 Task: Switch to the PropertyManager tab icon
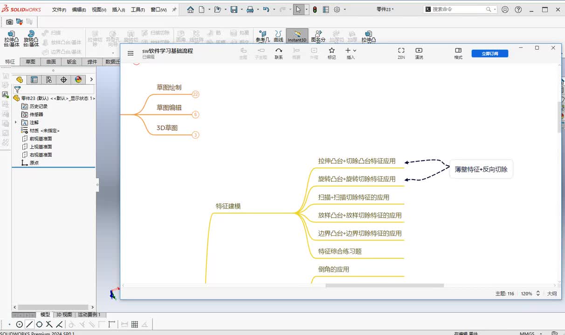34,80
